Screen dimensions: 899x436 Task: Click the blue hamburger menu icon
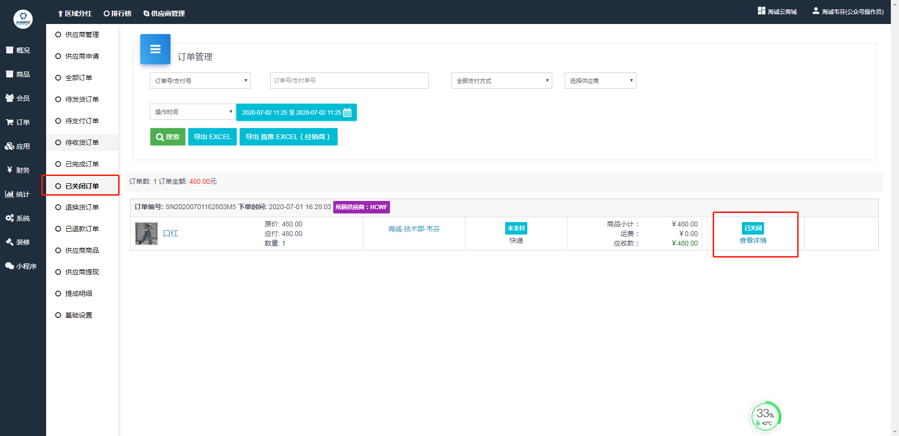155,49
